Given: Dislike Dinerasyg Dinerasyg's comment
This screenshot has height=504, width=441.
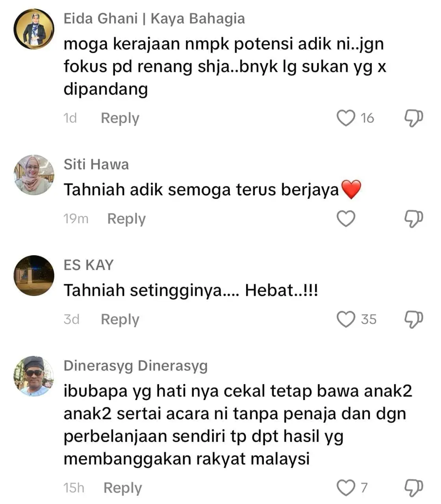Looking at the screenshot, I should 414,488.
